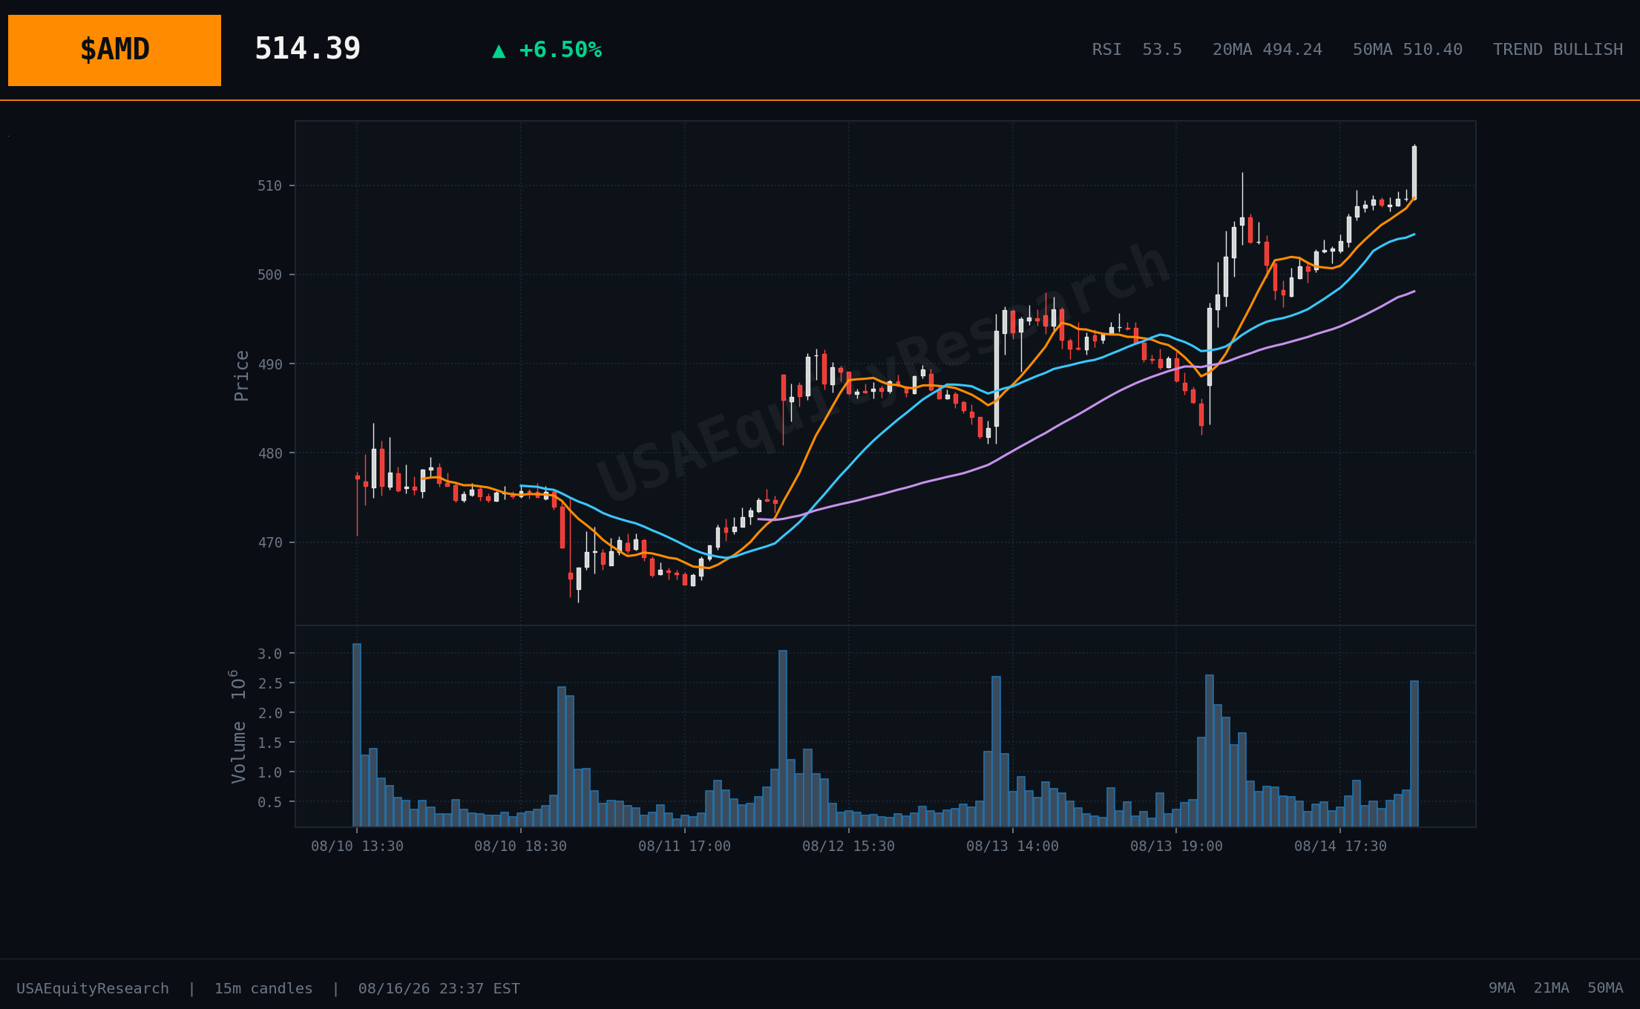Click the final tall white candle above 510
Viewport: 1640px width, 1009px height.
pos(1414,172)
